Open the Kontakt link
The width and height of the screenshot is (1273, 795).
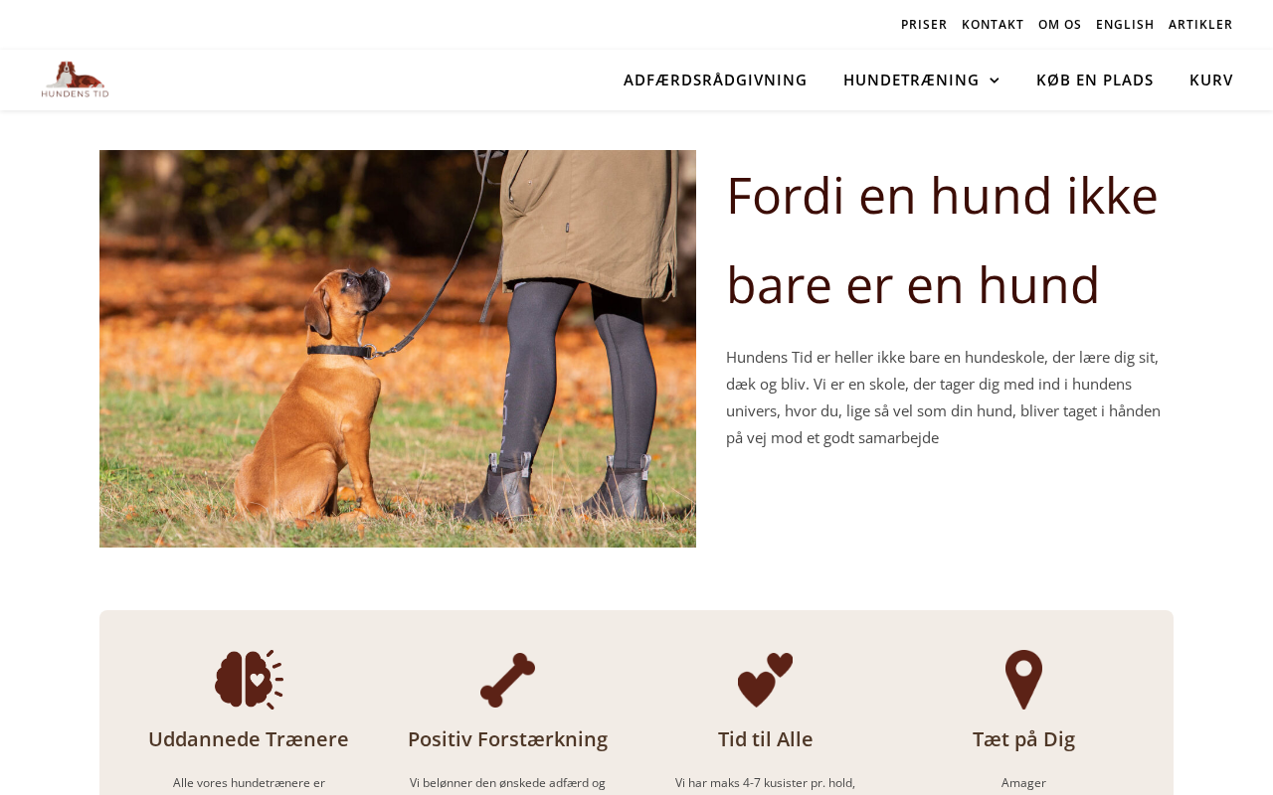(x=993, y=24)
